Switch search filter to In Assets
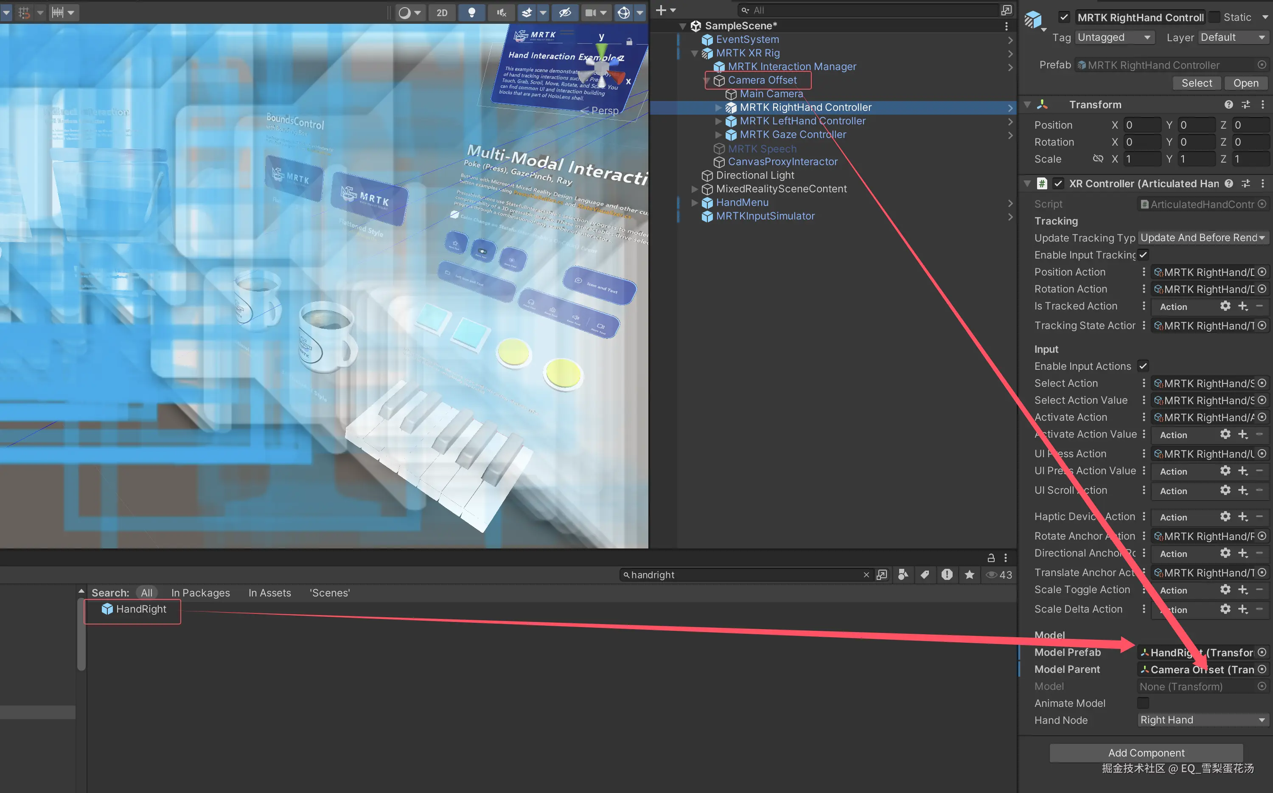Image resolution: width=1273 pixels, height=793 pixels. pyautogui.click(x=269, y=593)
